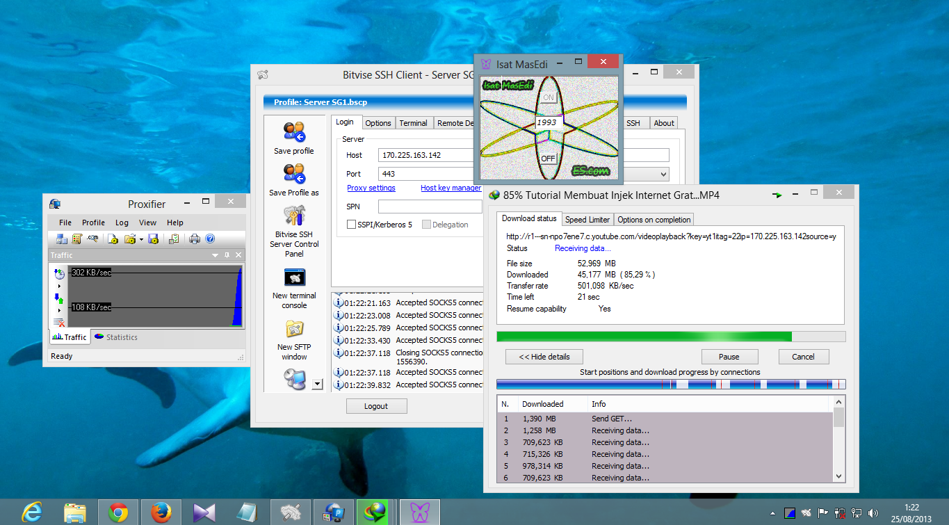Click the clear traffic red X icon
Image resolution: width=949 pixels, height=525 pixels.
point(60,322)
